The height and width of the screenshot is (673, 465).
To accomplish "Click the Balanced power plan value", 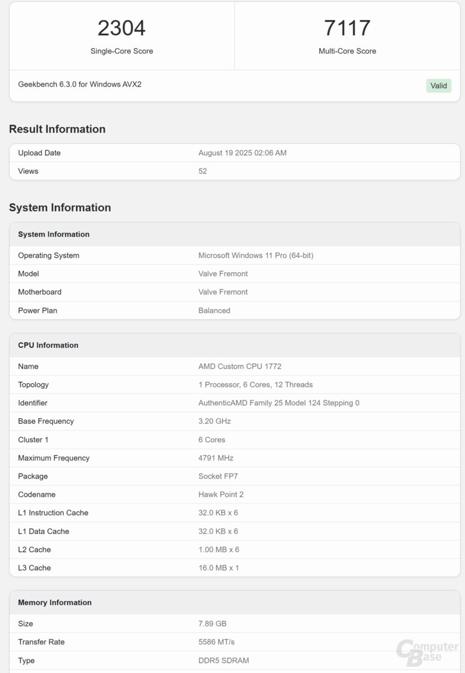I will [214, 310].
